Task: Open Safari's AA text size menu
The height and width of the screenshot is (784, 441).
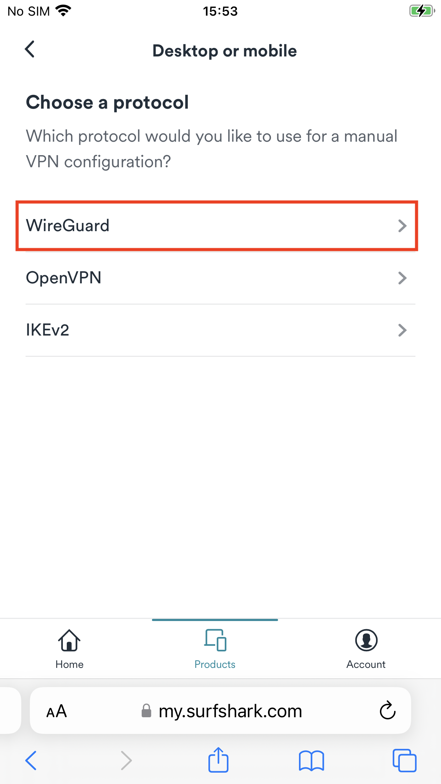Action: click(x=57, y=711)
